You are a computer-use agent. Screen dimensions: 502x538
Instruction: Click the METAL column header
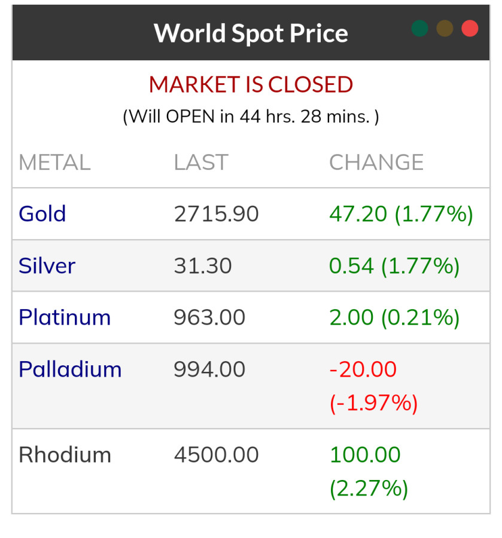pyautogui.click(x=54, y=163)
